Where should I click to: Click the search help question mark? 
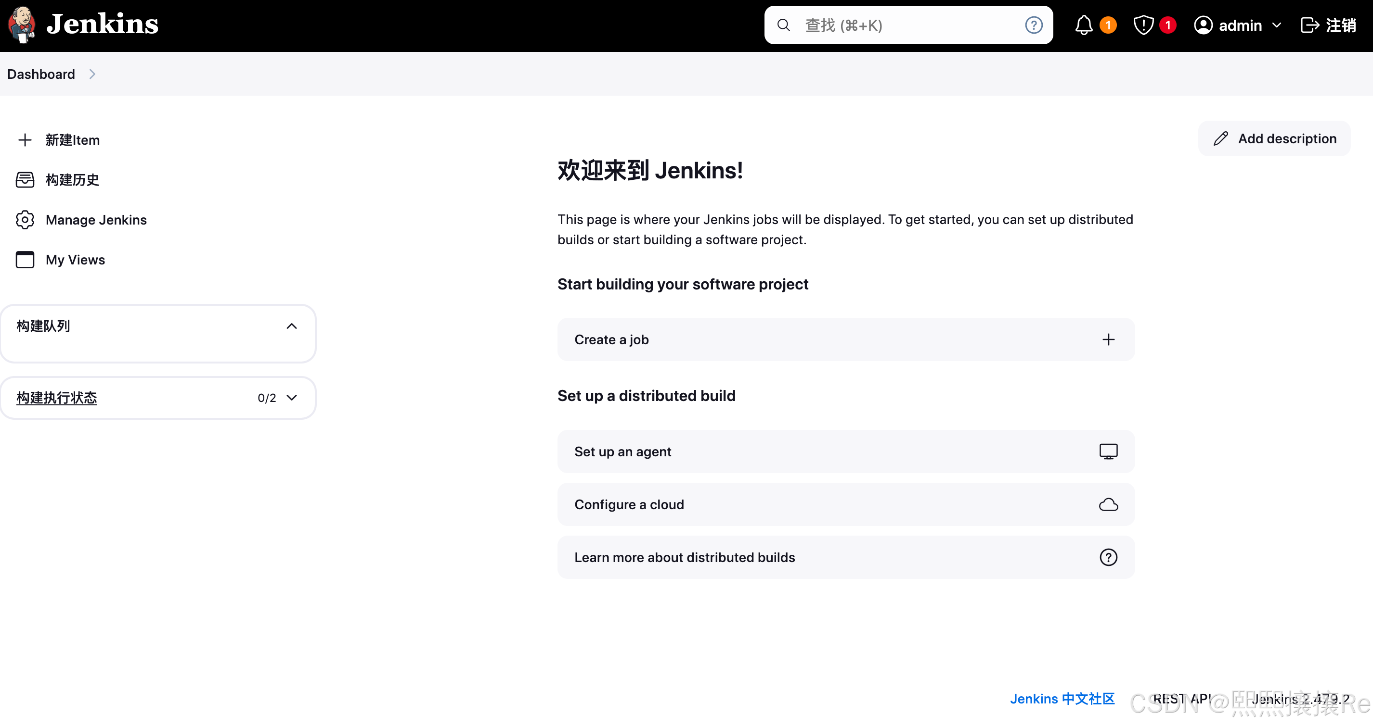(x=1034, y=25)
